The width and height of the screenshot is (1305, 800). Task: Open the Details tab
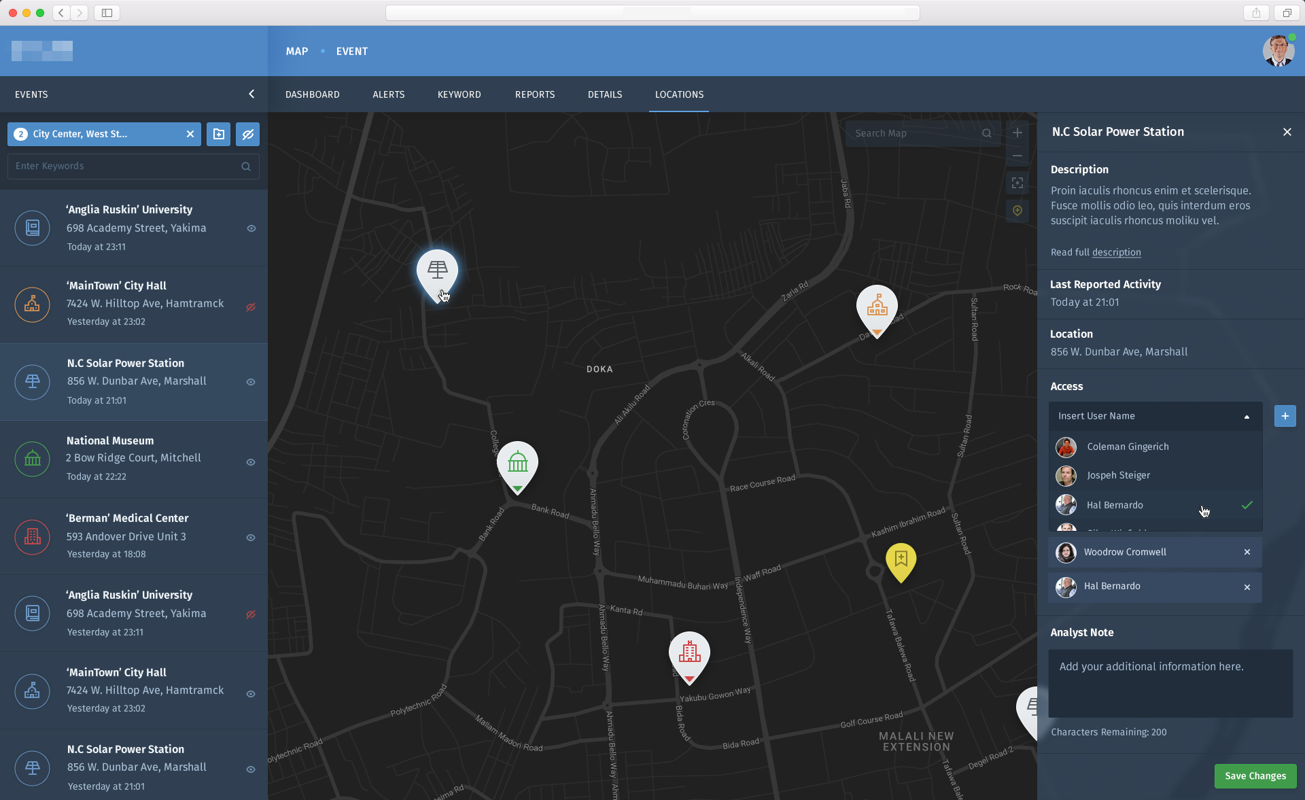[605, 94]
